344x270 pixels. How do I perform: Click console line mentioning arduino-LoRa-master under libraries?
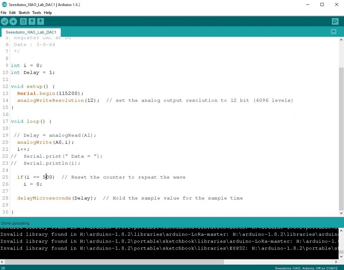(x=169, y=234)
